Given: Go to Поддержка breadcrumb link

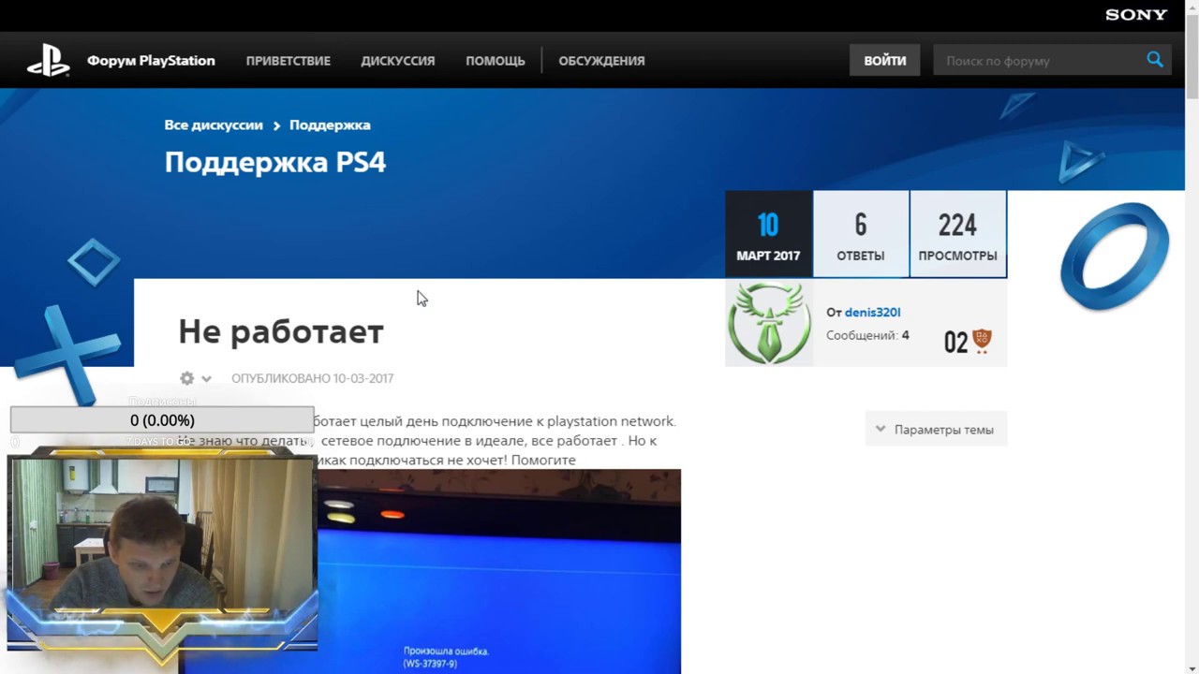Looking at the screenshot, I should [330, 125].
